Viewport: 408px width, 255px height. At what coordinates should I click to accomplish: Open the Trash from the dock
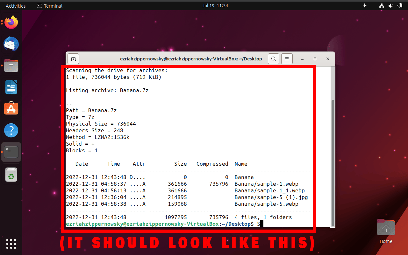point(11,174)
